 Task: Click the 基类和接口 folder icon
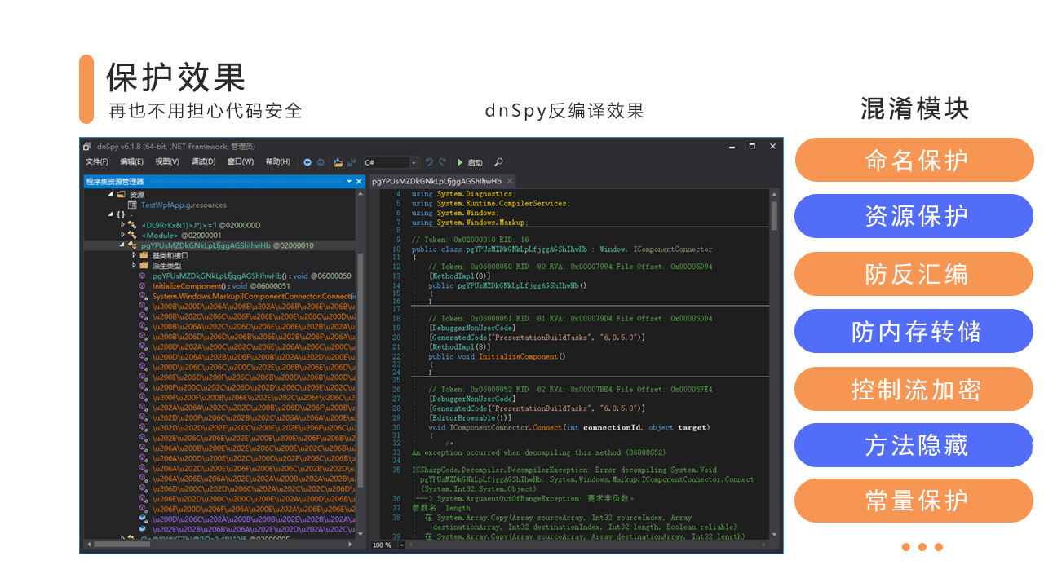[x=144, y=255]
